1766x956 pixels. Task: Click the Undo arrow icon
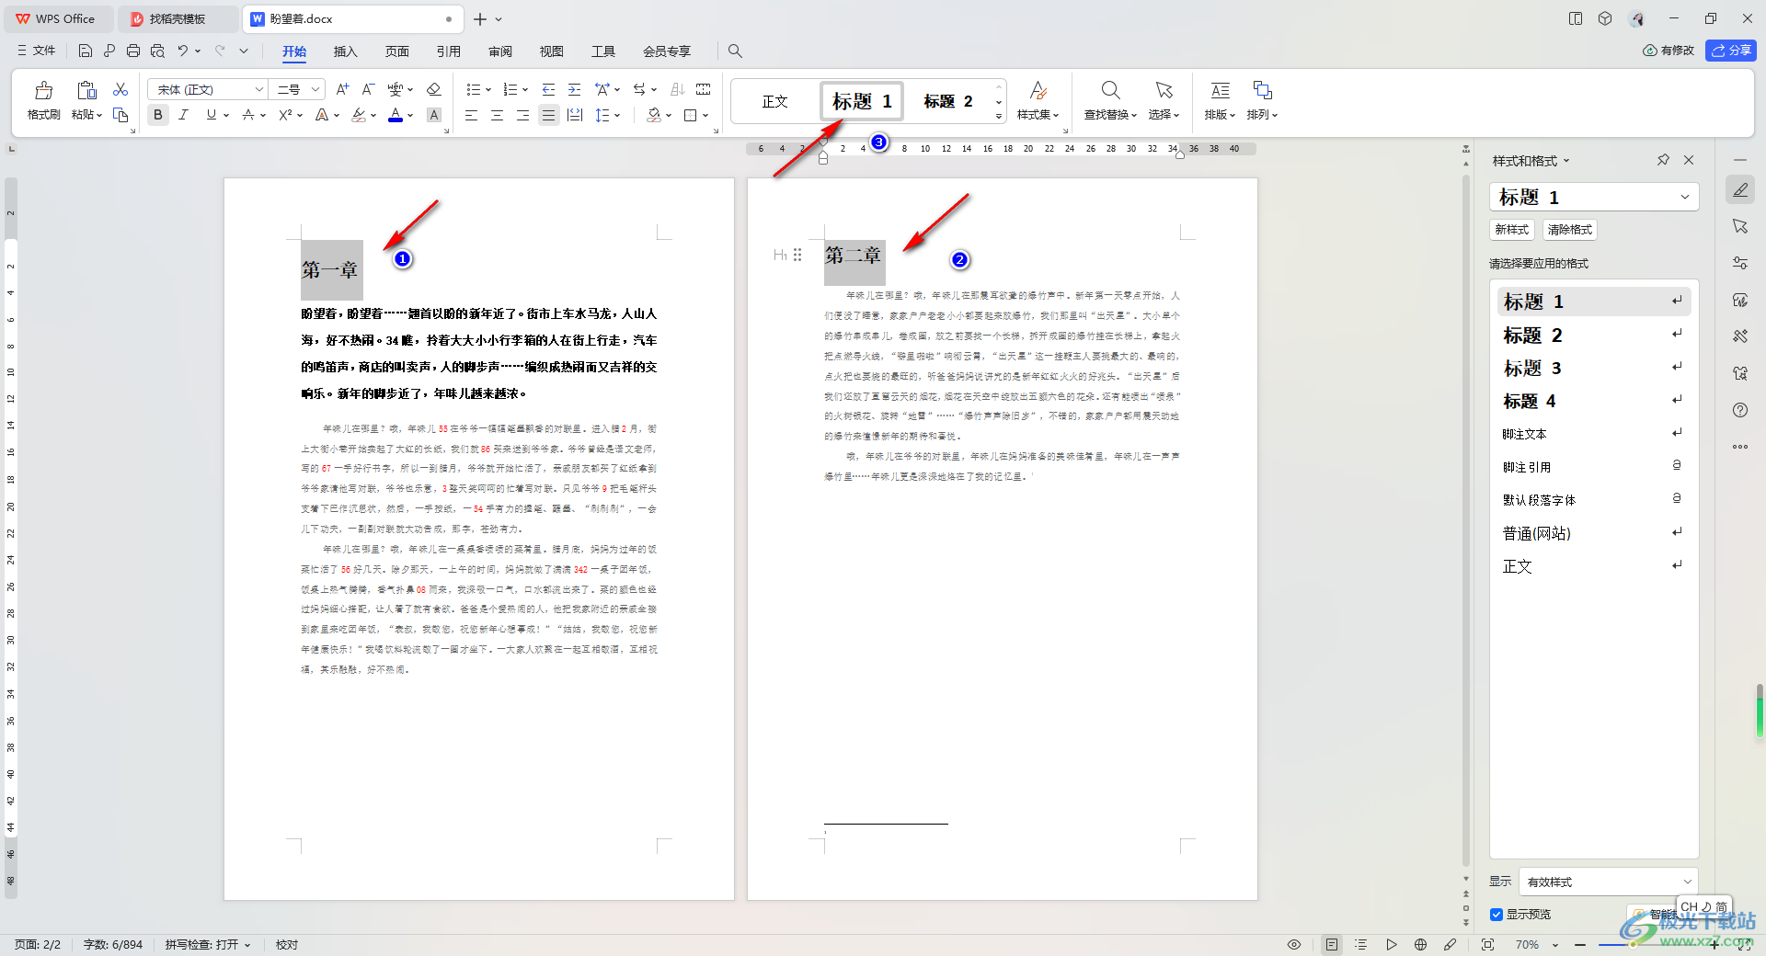182,51
